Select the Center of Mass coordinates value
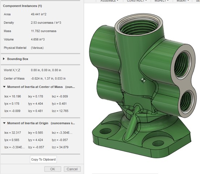The image size is (200, 174). 48,79
